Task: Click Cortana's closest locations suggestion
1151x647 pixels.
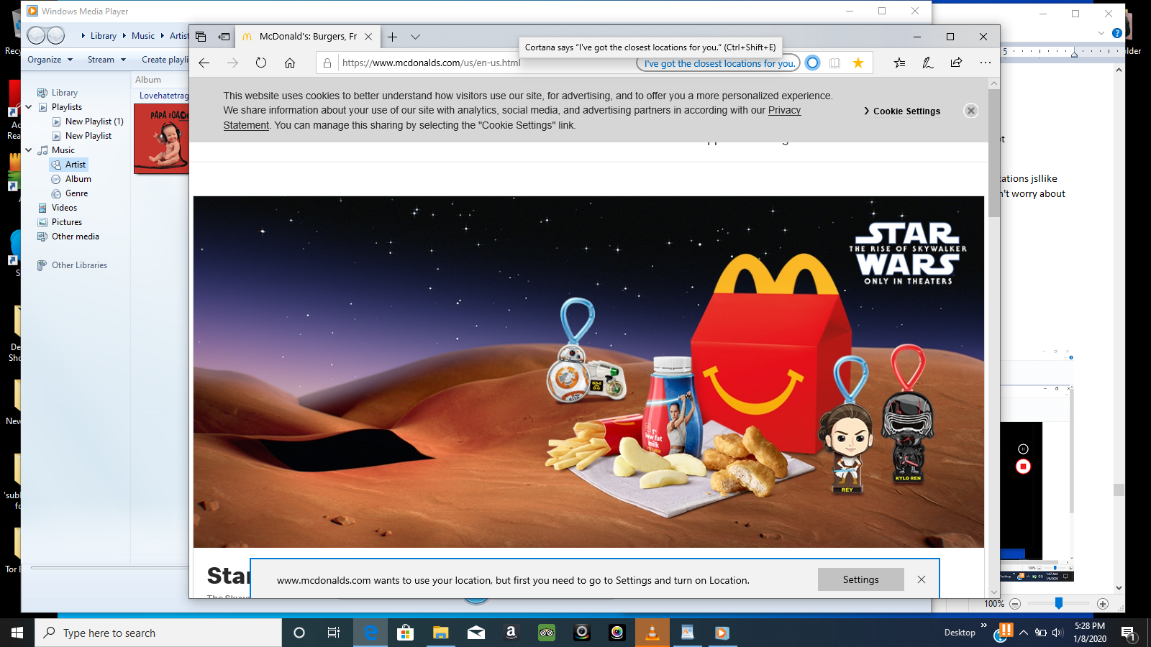Action: [719, 63]
